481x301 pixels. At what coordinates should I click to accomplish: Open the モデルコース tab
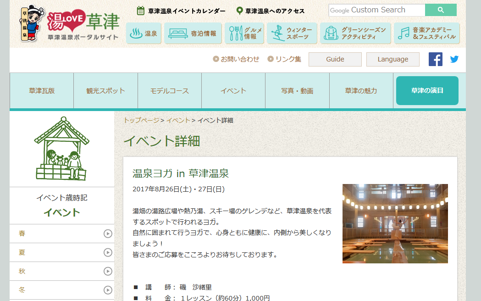[170, 91]
